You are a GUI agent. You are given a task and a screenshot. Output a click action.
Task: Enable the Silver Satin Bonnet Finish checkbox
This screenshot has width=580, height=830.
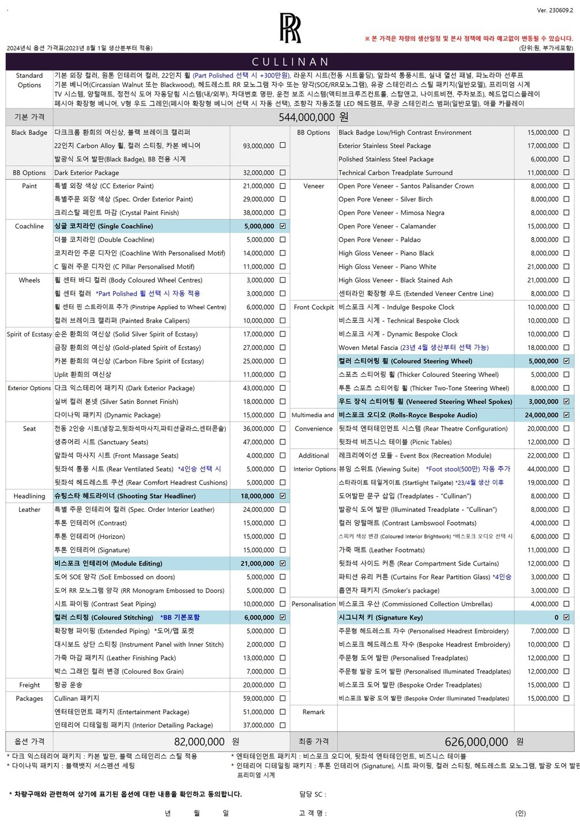(283, 402)
